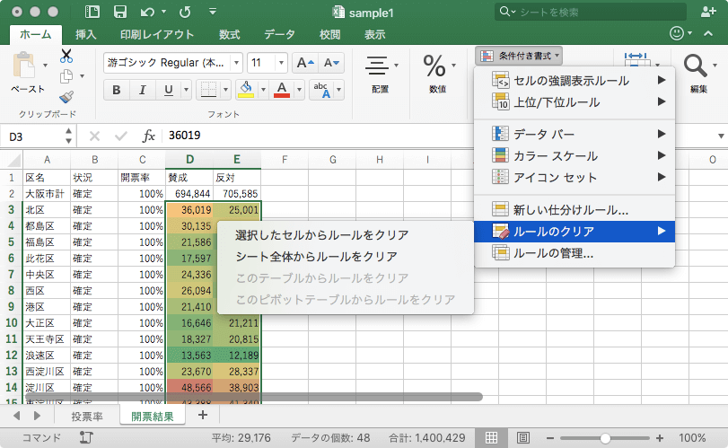Click the Cut scissors icon
Viewport: 728px width, 448px height.
pos(66,56)
